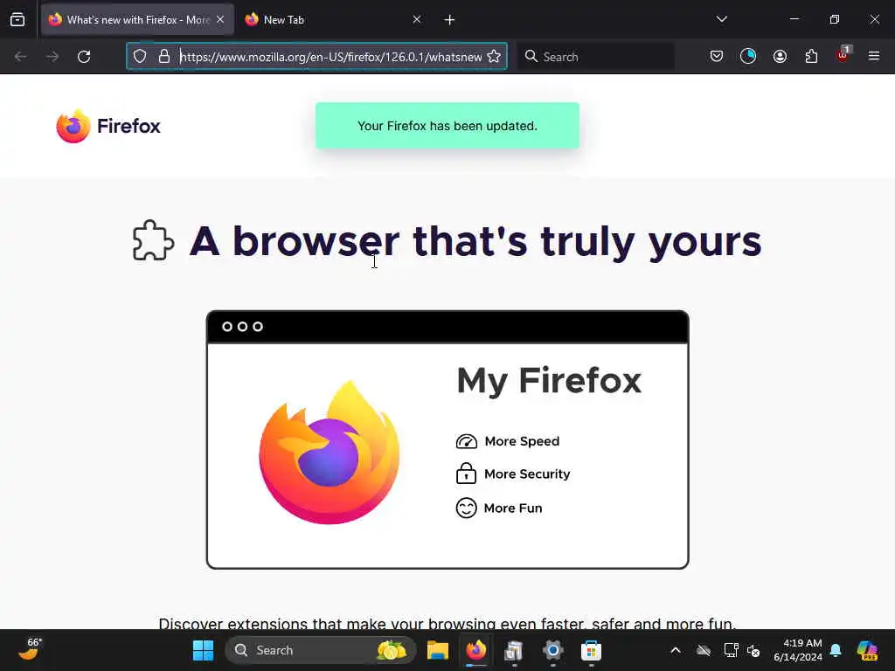Click Your Firefox has been updated banner

pyautogui.click(x=447, y=126)
